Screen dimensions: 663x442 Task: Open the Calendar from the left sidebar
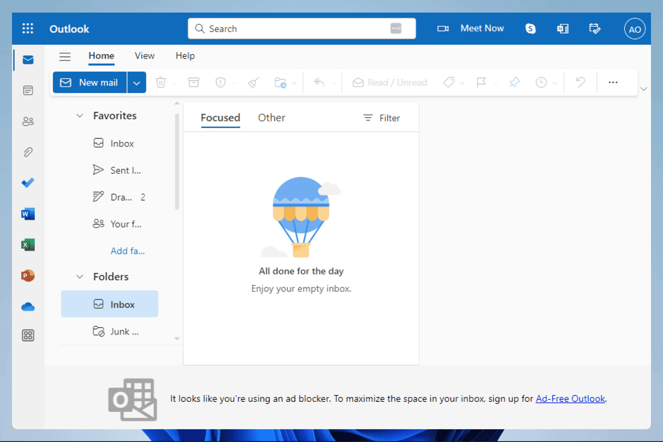click(28, 90)
